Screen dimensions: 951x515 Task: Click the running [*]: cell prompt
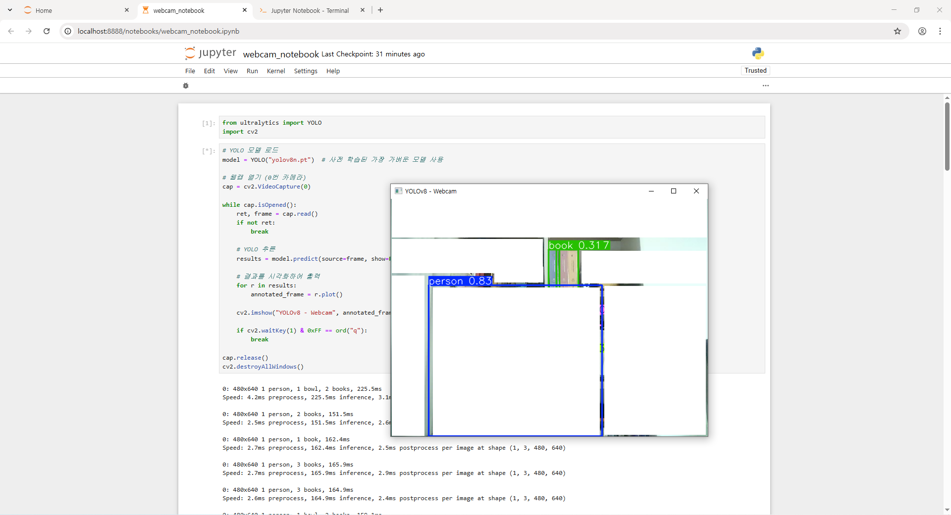tap(209, 151)
